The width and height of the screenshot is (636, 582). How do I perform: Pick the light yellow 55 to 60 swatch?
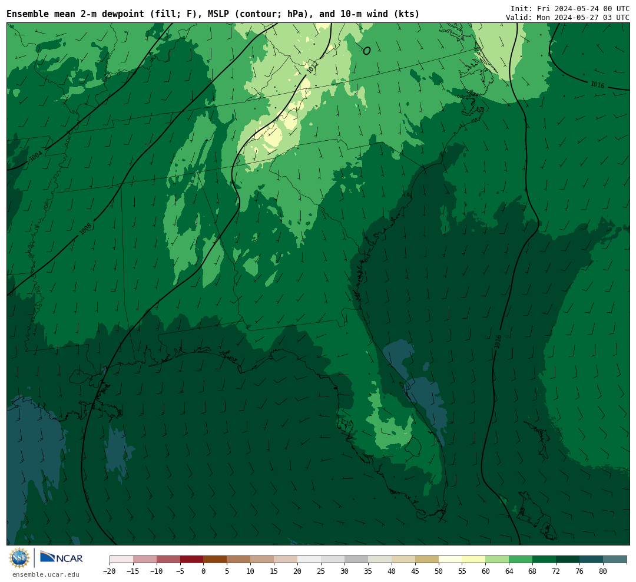474,560
